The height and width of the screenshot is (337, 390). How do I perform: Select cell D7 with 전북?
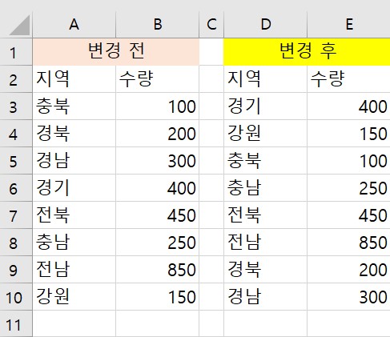pos(266,215)
